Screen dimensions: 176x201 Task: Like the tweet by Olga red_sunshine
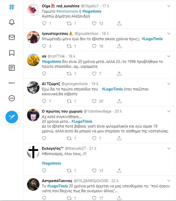point(94,24)
